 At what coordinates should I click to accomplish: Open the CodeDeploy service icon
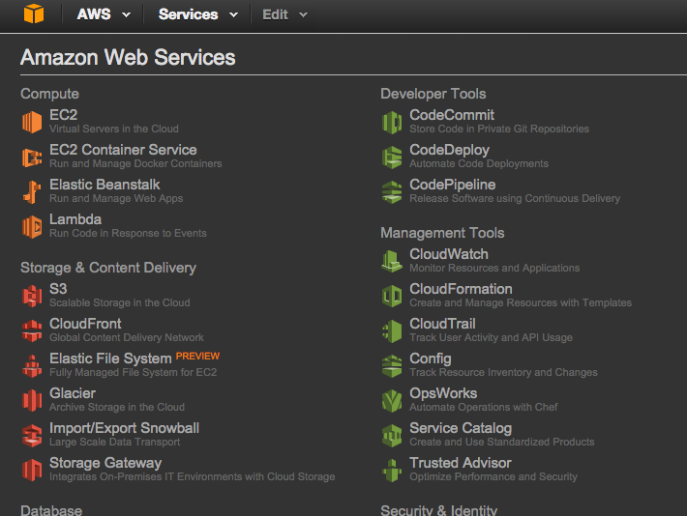392,157
